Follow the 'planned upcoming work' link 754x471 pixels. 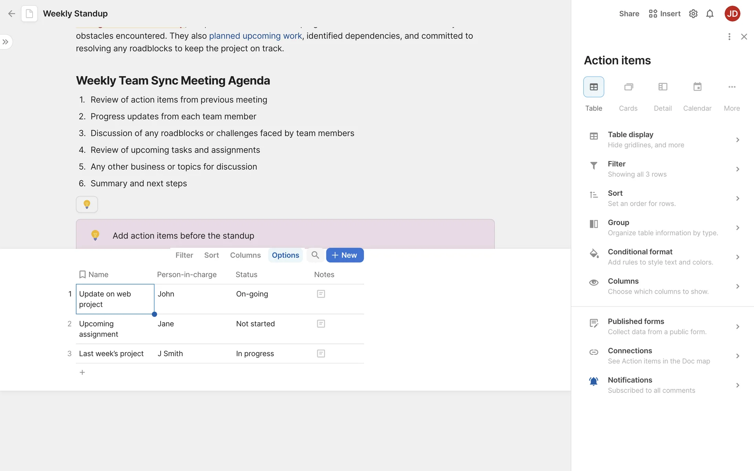(255, 36)
